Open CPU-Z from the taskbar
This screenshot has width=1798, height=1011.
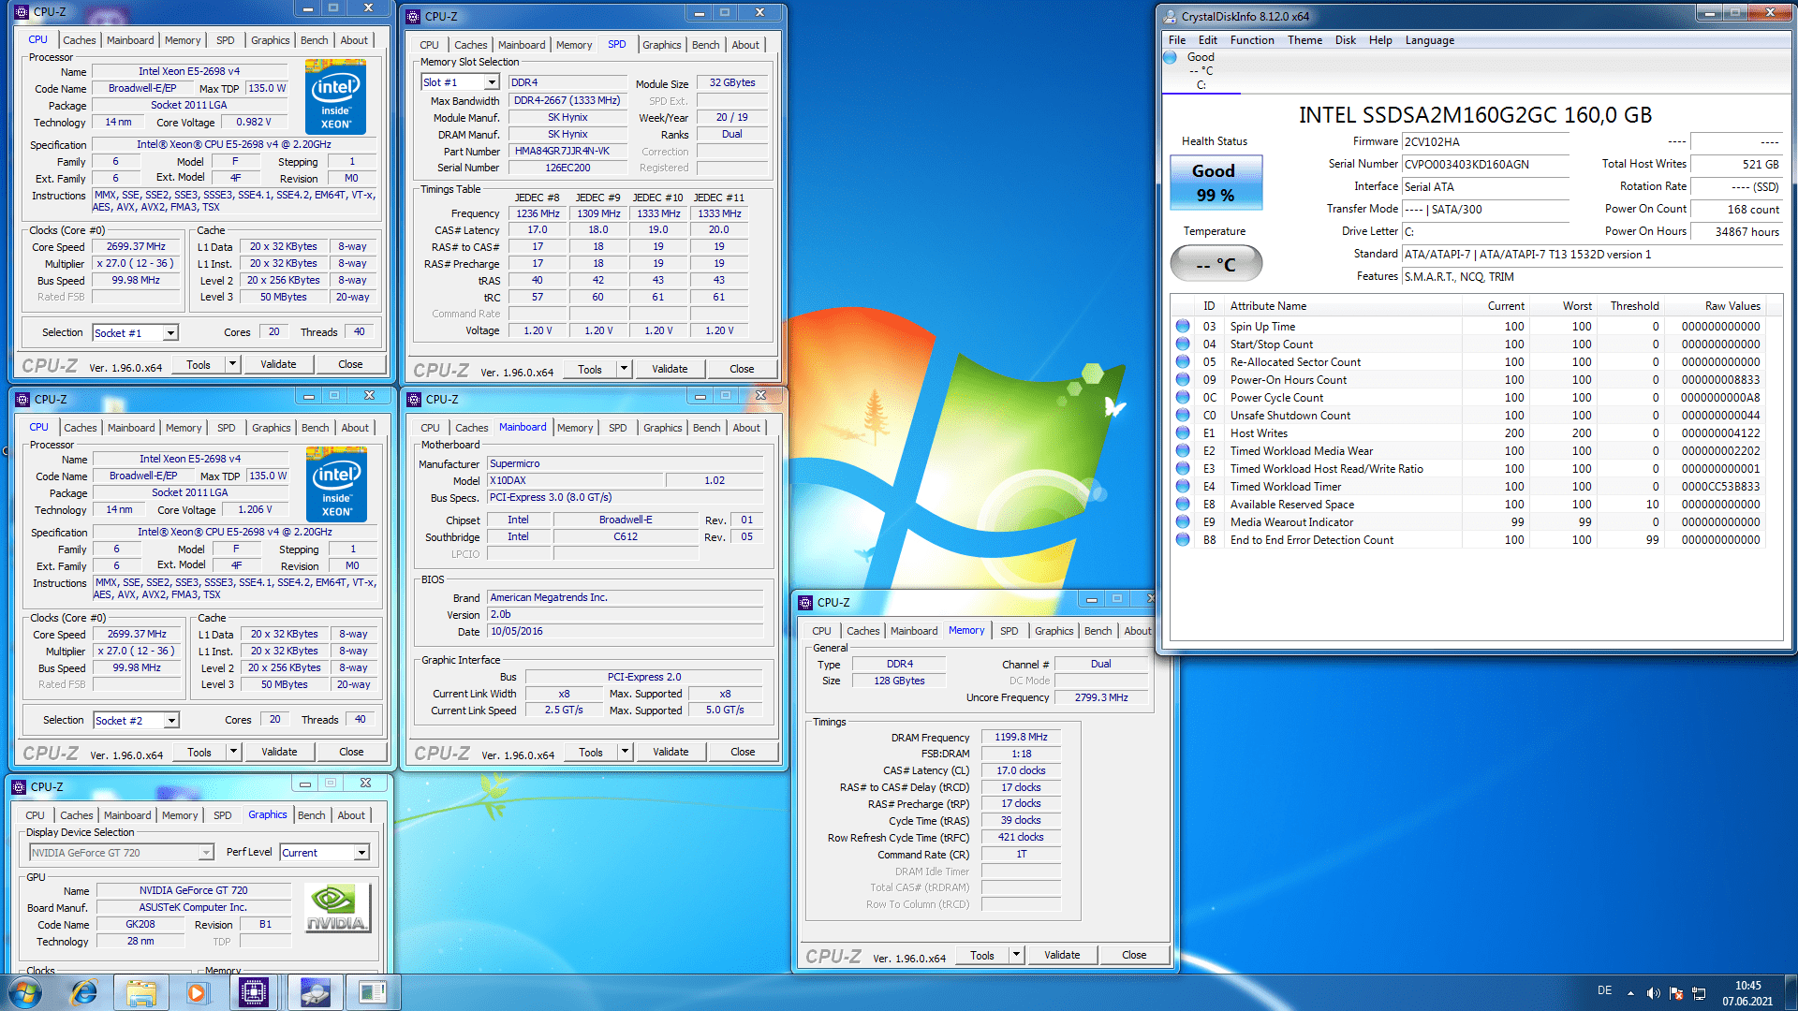pyautogui.click(x=254, y=992)
